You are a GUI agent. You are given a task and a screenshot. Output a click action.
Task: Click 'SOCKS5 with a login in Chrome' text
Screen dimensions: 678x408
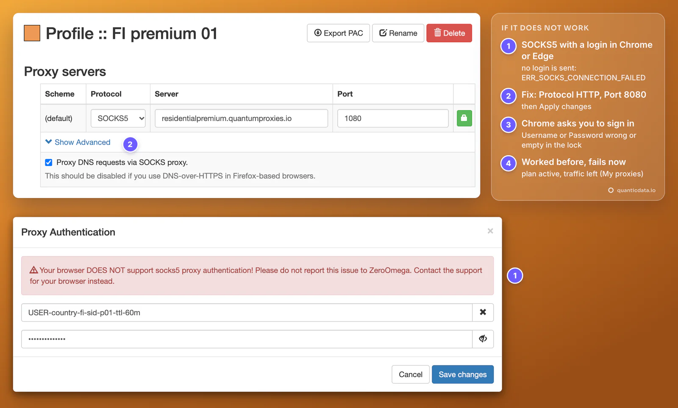tap(587, 45)
